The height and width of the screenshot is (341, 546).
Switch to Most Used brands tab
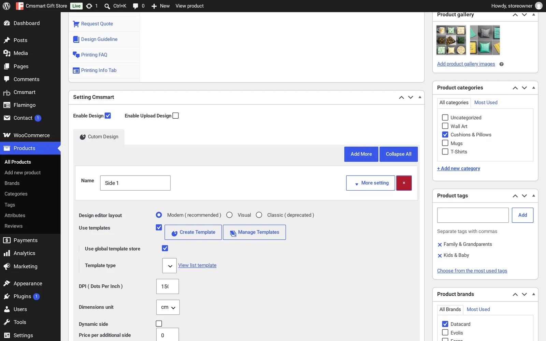(478, 310)
